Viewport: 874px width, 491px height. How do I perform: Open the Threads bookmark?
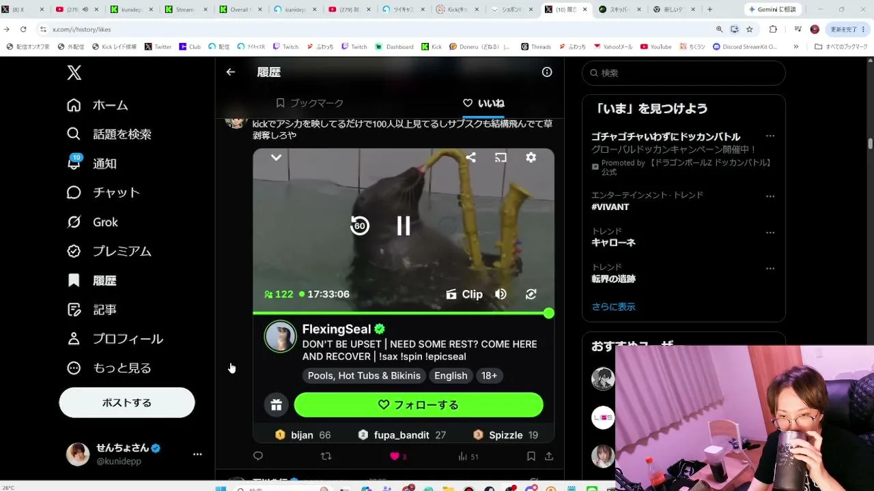(x=535, y=47)
